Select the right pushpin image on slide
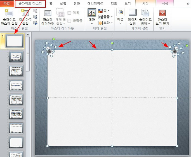The height and width of the screenshot is (157, 191). [176, 50]
